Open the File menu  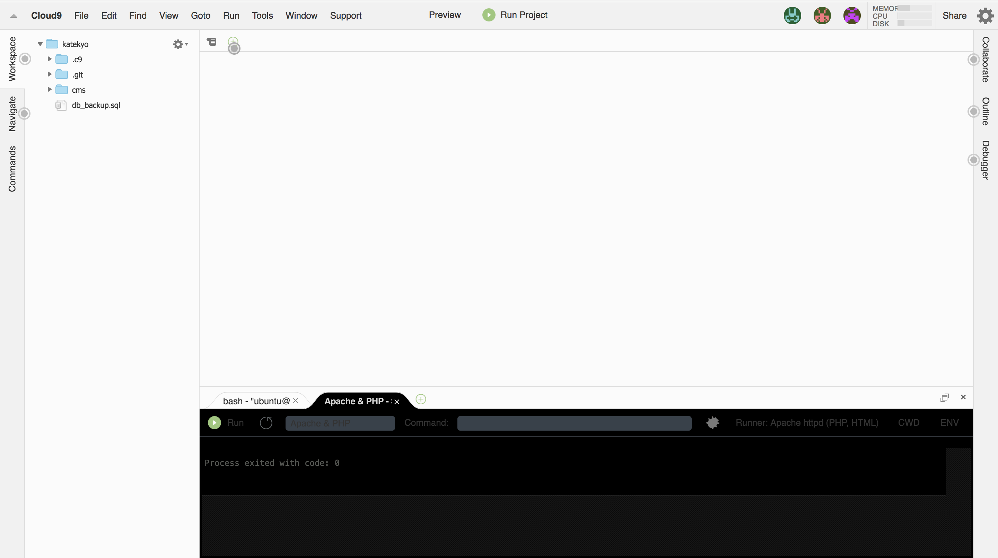81,16
